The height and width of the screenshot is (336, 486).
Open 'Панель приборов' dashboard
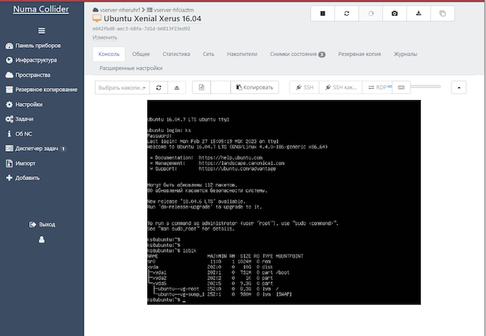pos(33,46)
